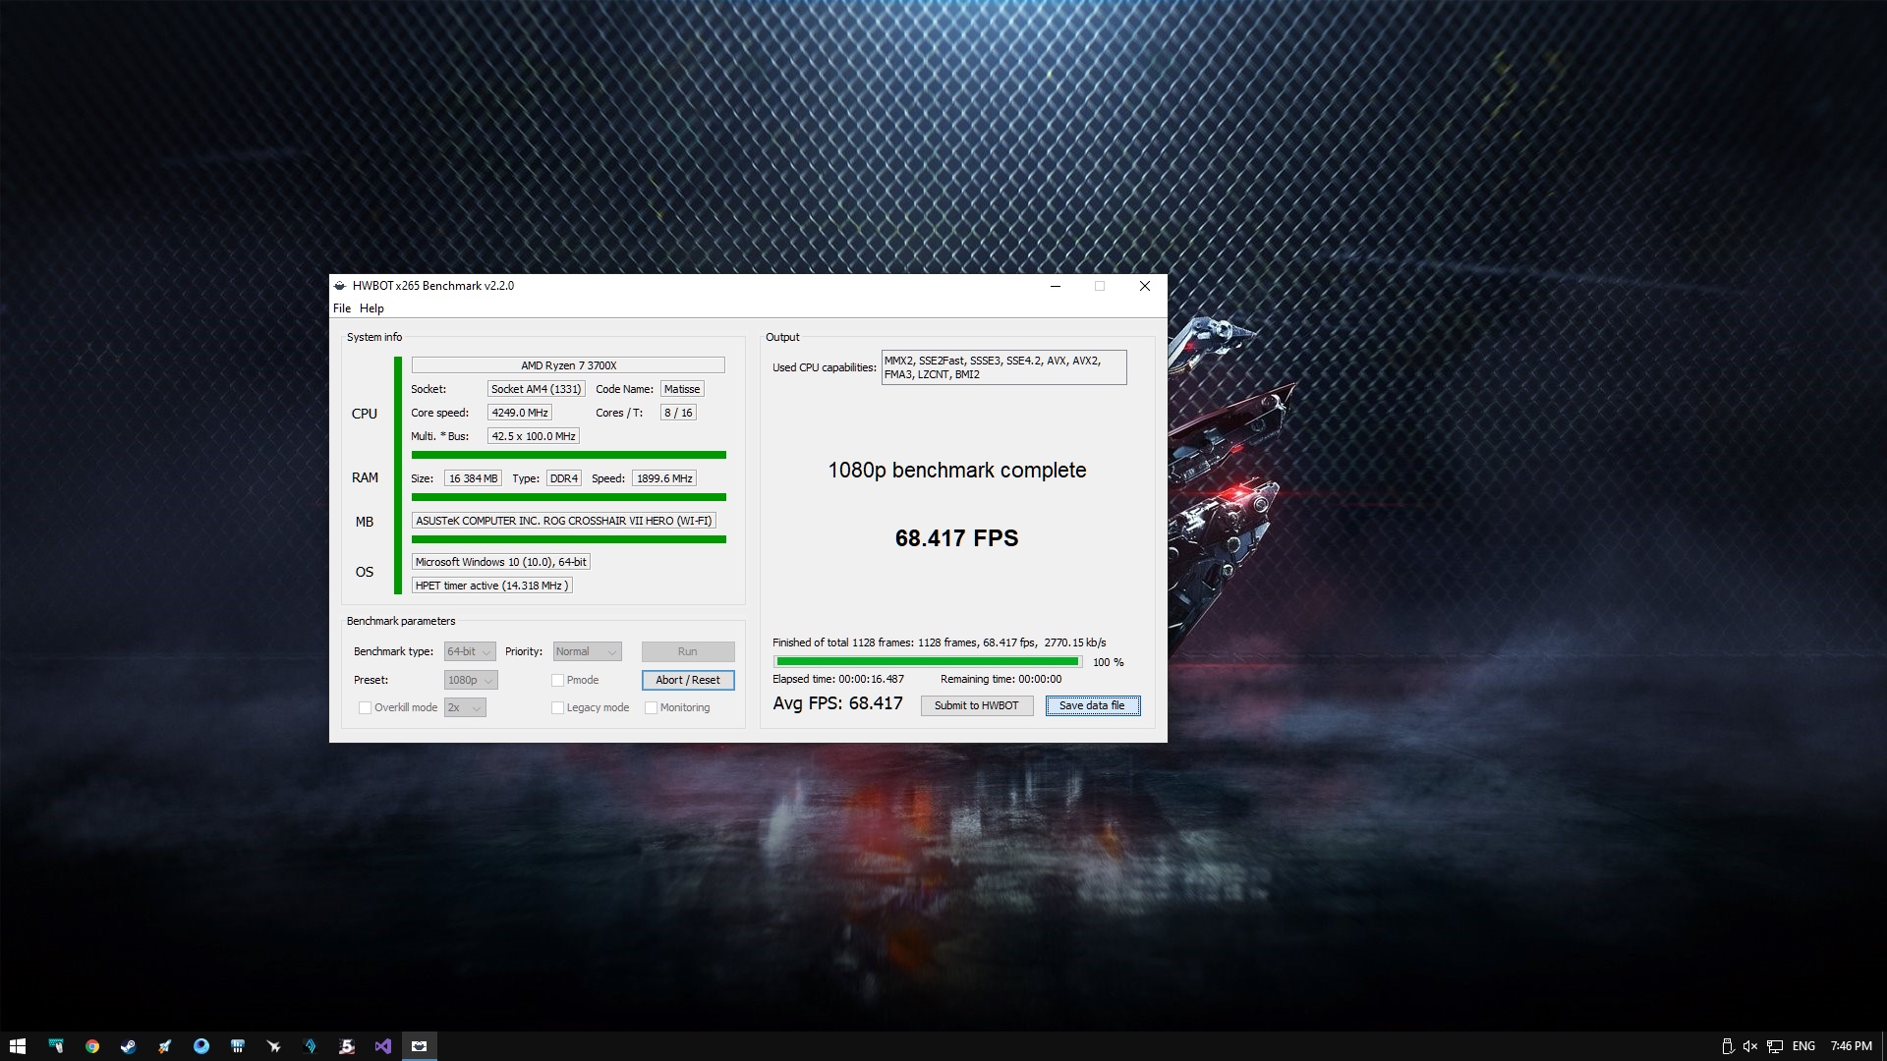The width and height of the screenshot is (1887, 1061).
Task: Open the 7:46 PM clock flyout
Action: [1851, 1046]
